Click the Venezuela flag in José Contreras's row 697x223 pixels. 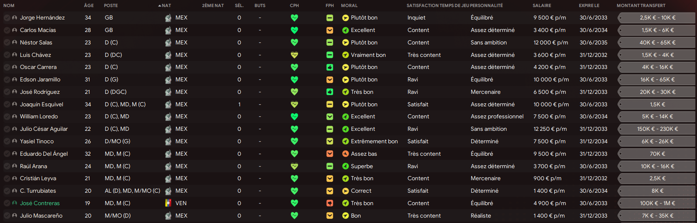point(168,203)
